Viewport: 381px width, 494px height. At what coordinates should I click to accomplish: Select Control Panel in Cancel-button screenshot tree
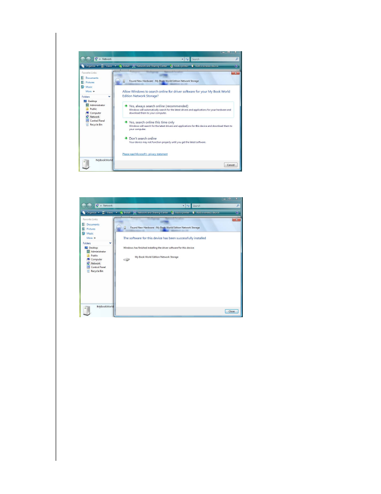[95, 120]
